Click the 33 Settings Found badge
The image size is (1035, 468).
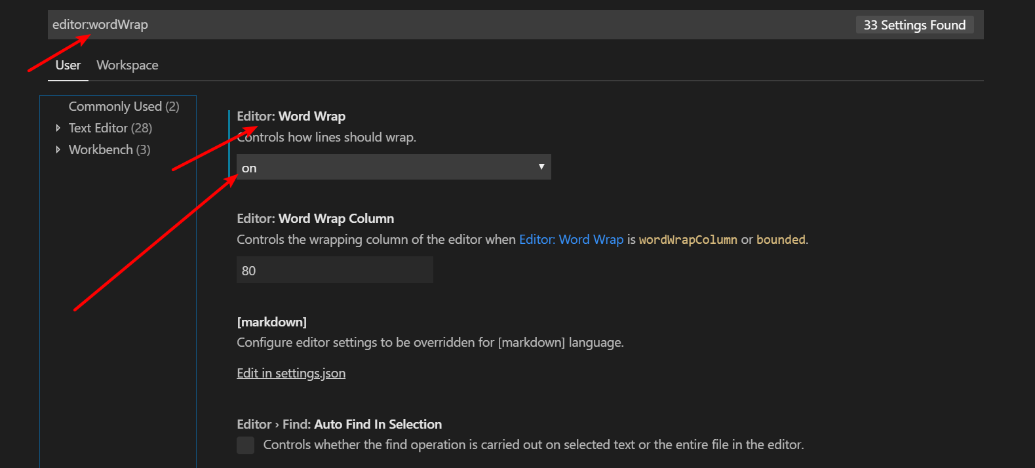[914, 25]
